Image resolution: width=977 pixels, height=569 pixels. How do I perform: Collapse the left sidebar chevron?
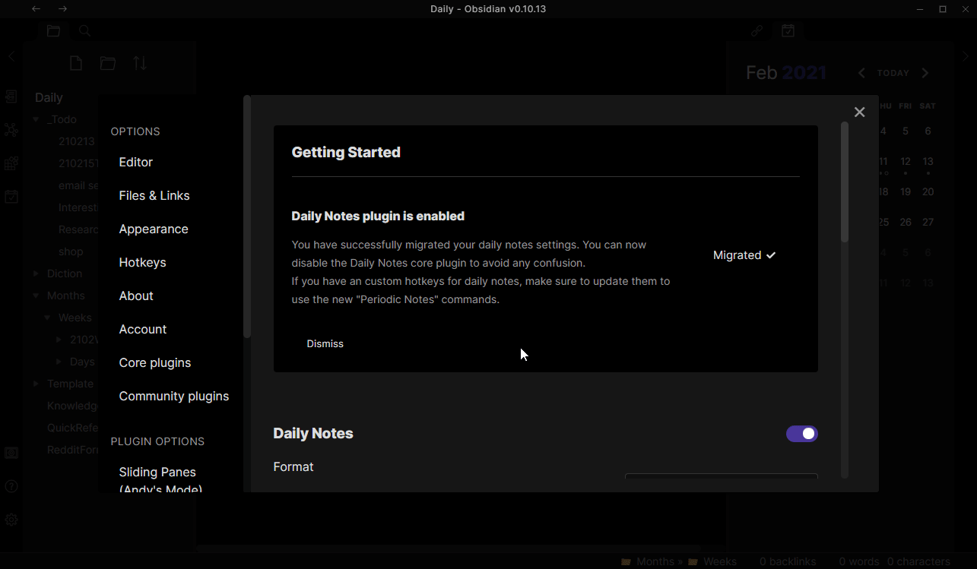(x=11, y=56)
